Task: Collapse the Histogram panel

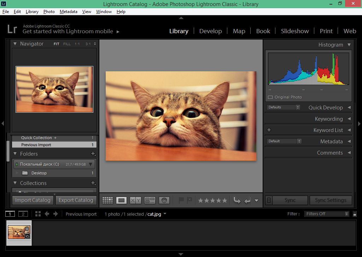Action: (x=349, y=45)
